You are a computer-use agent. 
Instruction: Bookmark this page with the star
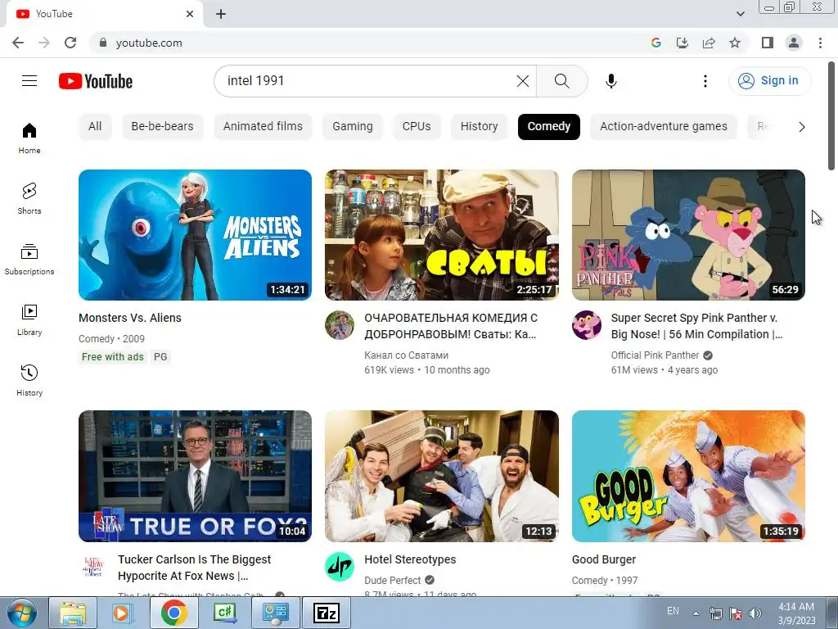pyautogui.click(x=735, y=43)
